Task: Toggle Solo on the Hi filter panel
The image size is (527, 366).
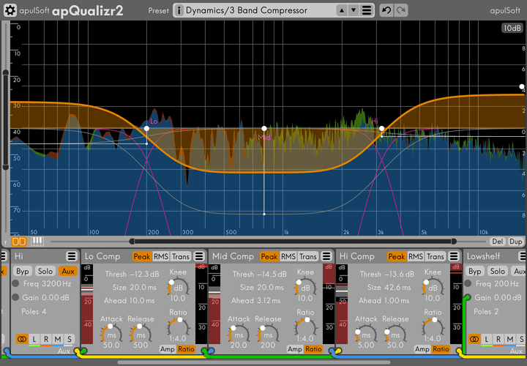Action: pos(45,271)
